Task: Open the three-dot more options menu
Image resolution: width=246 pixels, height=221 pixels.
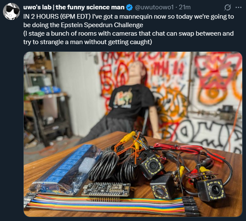Action: pyautogui.click(x=238, y=7)
